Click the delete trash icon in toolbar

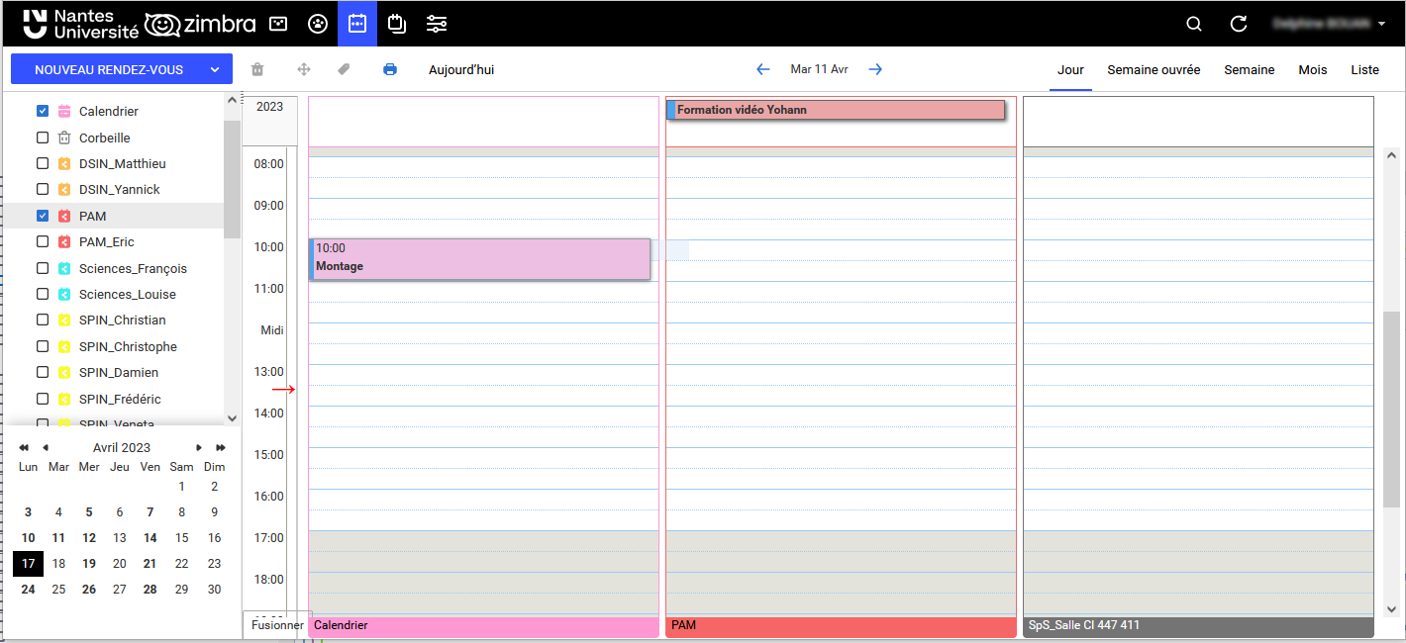coord(256,68)
